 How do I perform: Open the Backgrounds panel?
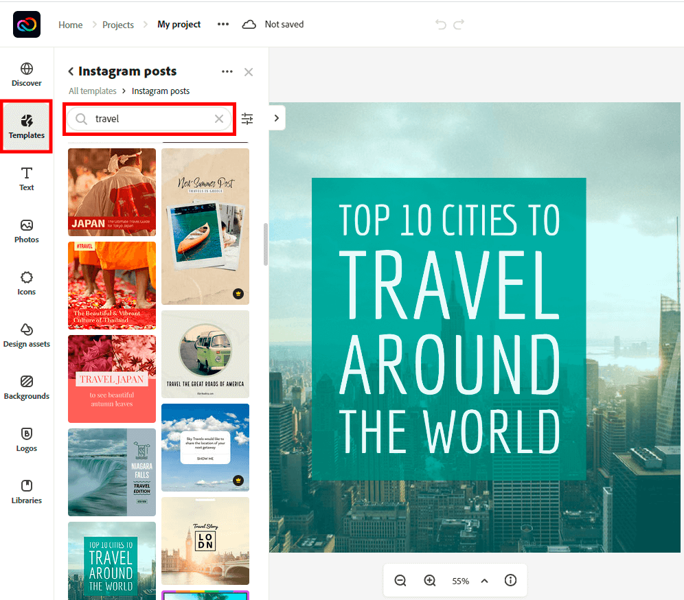click(27, 388)
